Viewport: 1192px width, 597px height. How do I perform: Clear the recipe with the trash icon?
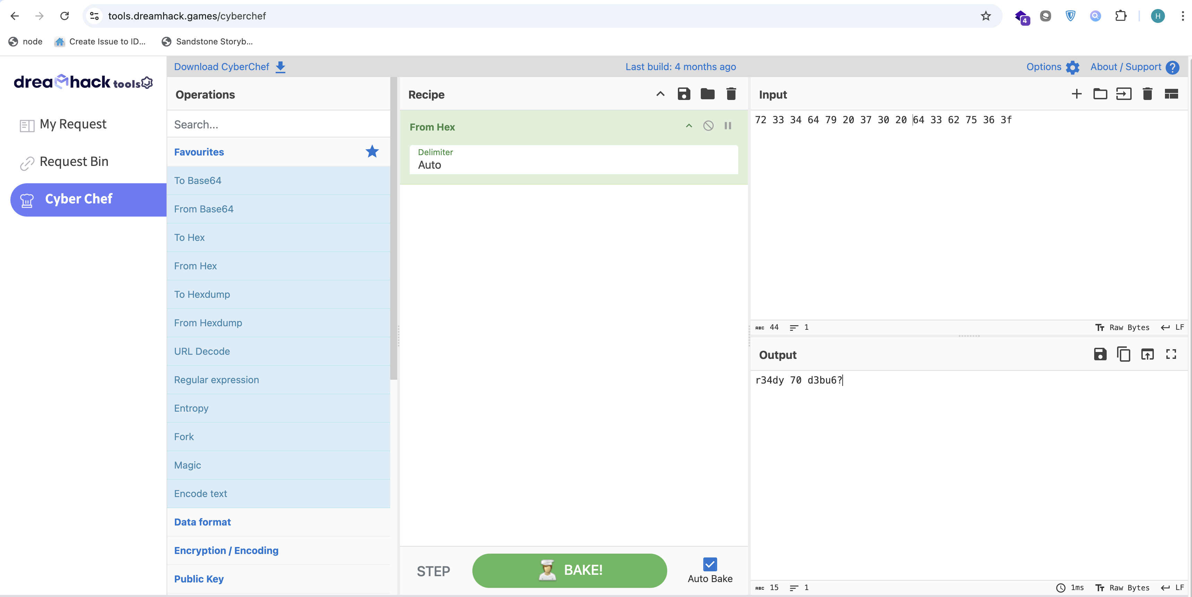tap(731, 94)
